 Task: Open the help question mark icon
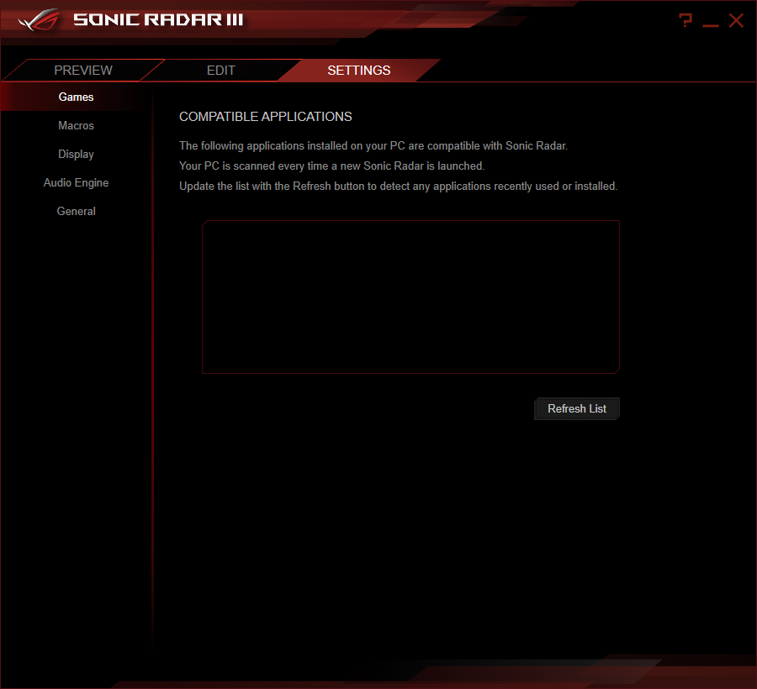pos(685,20)
